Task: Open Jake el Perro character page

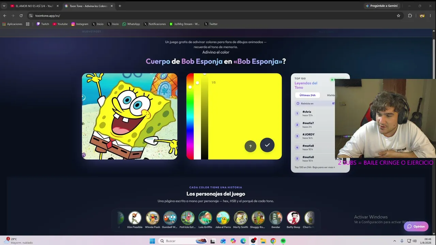Action: pos(223,220)
